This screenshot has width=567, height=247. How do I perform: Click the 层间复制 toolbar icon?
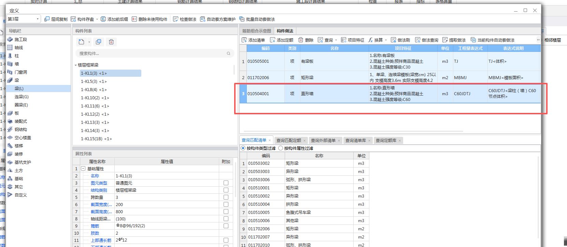coord(47,19)
